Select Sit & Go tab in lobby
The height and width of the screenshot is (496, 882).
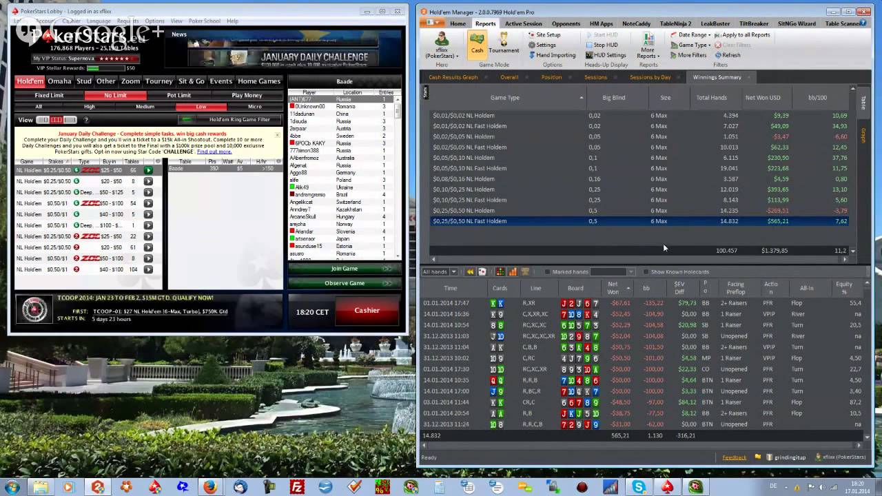(x=192, y=81)
